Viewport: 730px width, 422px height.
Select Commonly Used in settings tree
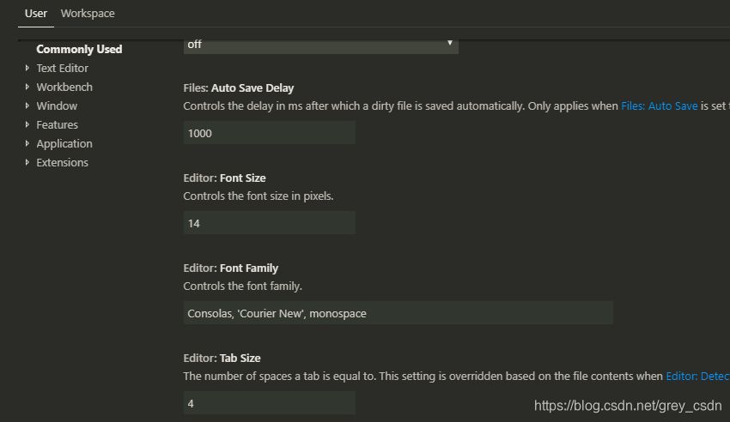pos(79,50)
